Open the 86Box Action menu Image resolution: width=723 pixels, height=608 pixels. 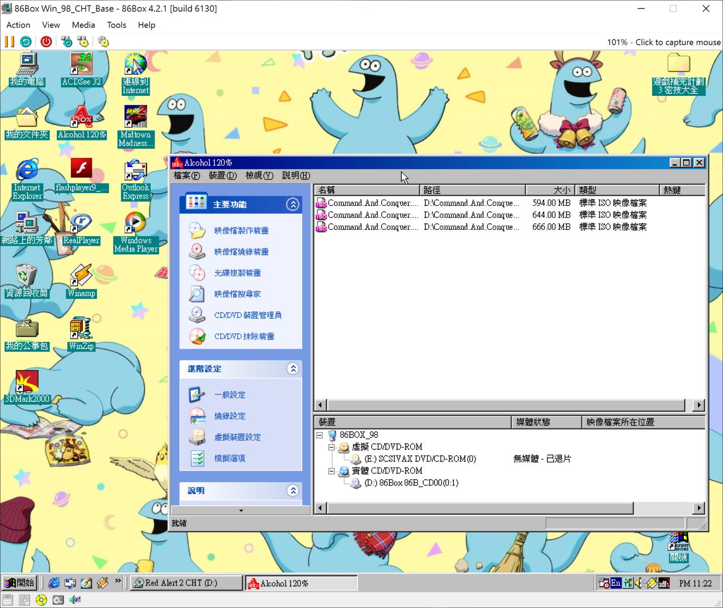(18, 25)
